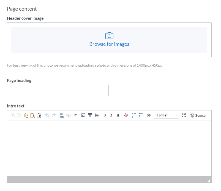The image size is (221, 191).
Task: Click the Paste from Word icon
Action: [x=39, y=115]
